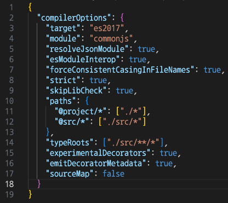Click the "@src/*" key
Image resolution: width=228 pixels, height=203 pixels.
pyautogui.click(x=72, y=121)
